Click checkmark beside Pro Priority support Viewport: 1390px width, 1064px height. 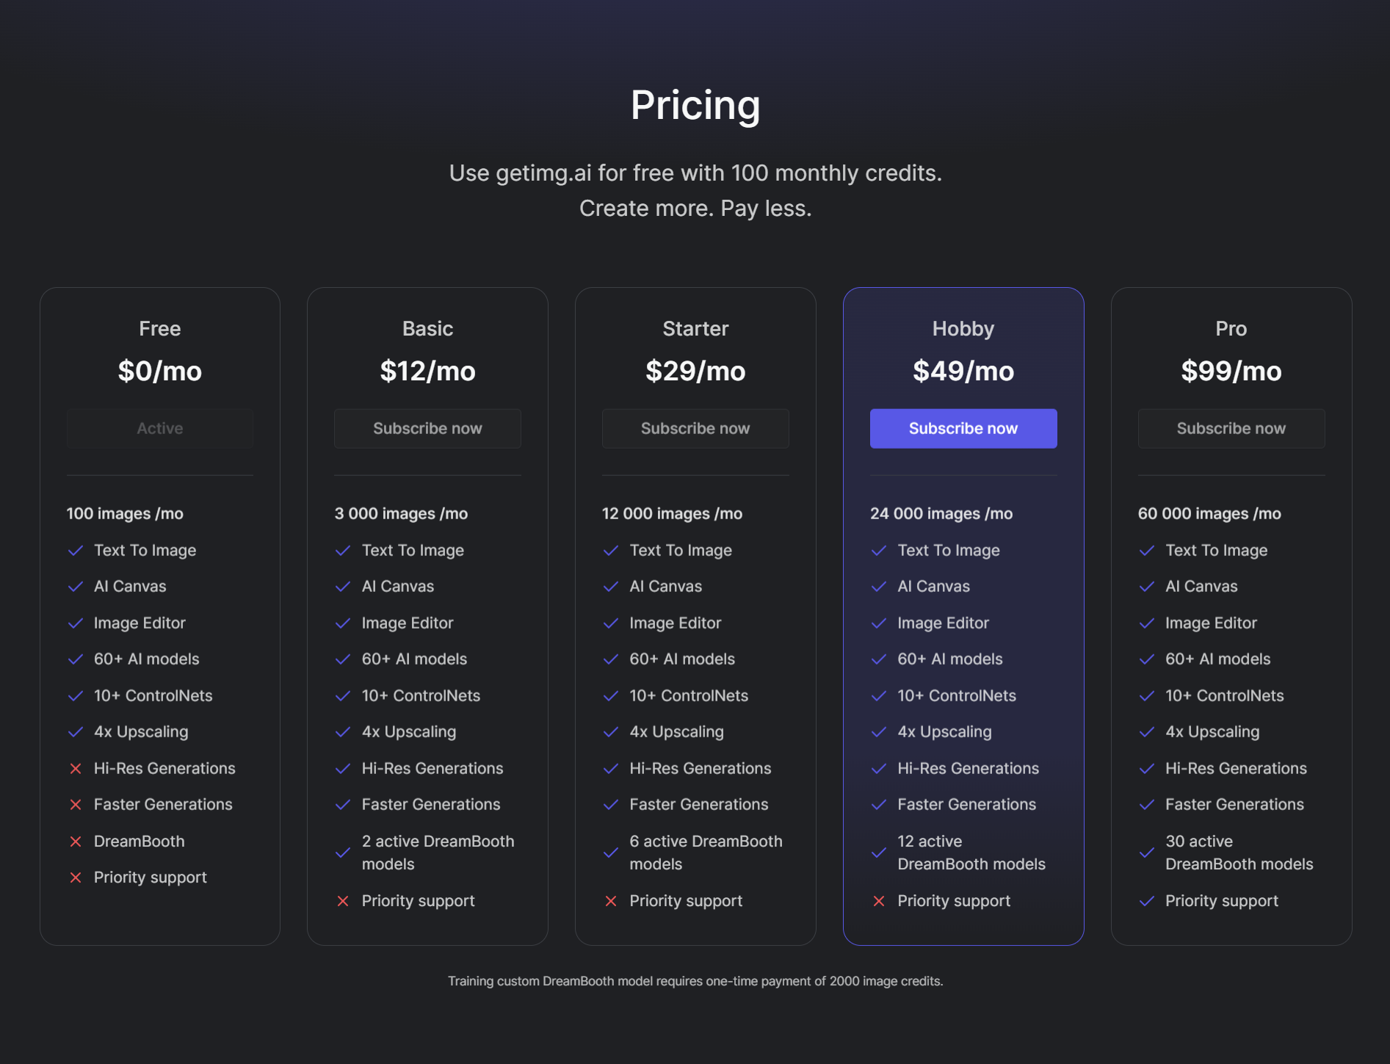pyautogui.click(x=1147, y=901)
